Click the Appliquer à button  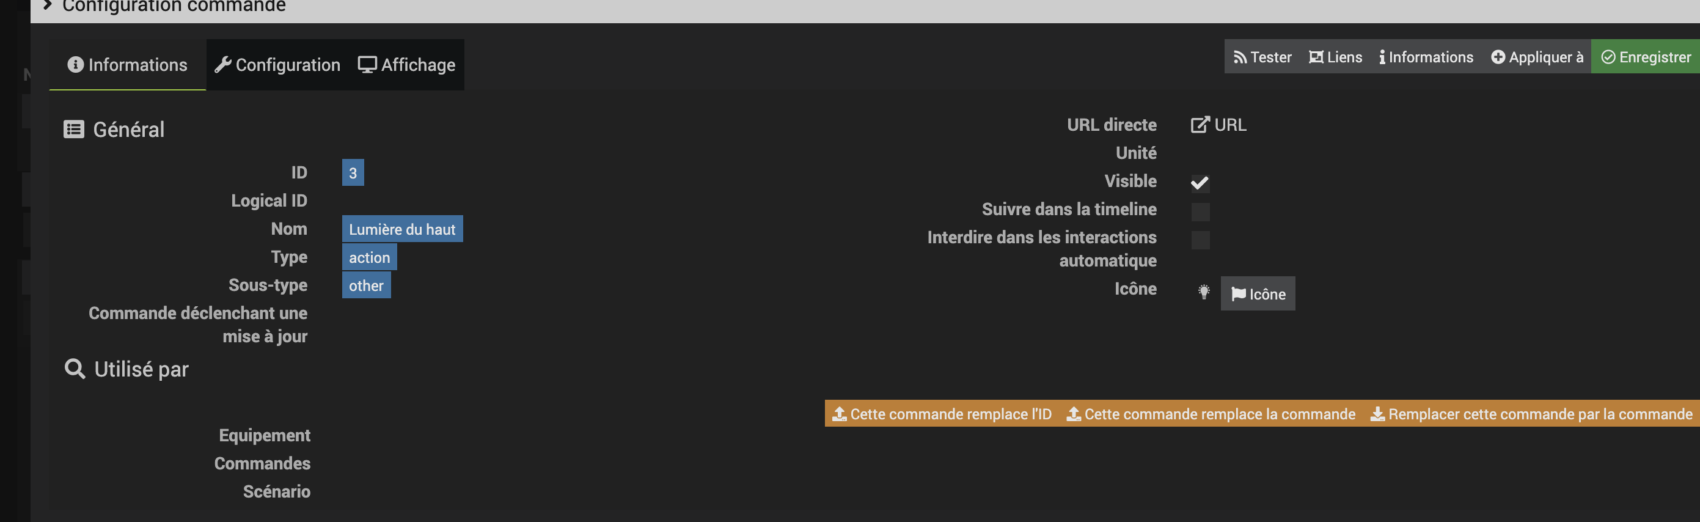(1537, 57)
